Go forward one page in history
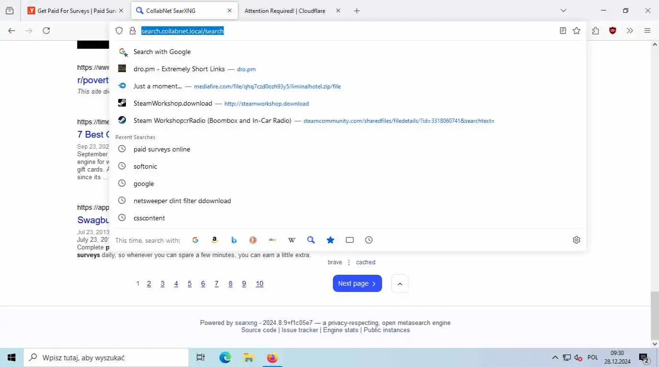The height and width of the screenshot is (367, 659). pyautogui.click(x=29, y=31)
